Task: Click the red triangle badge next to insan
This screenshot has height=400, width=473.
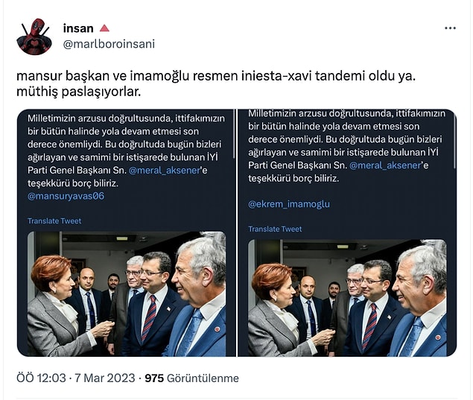Action: click(x=104, y=28)
